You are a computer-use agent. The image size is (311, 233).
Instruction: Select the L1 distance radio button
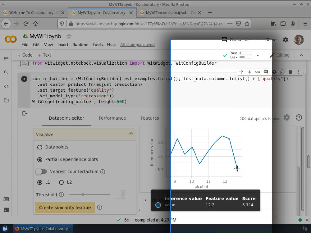click(x=40, y=182)
